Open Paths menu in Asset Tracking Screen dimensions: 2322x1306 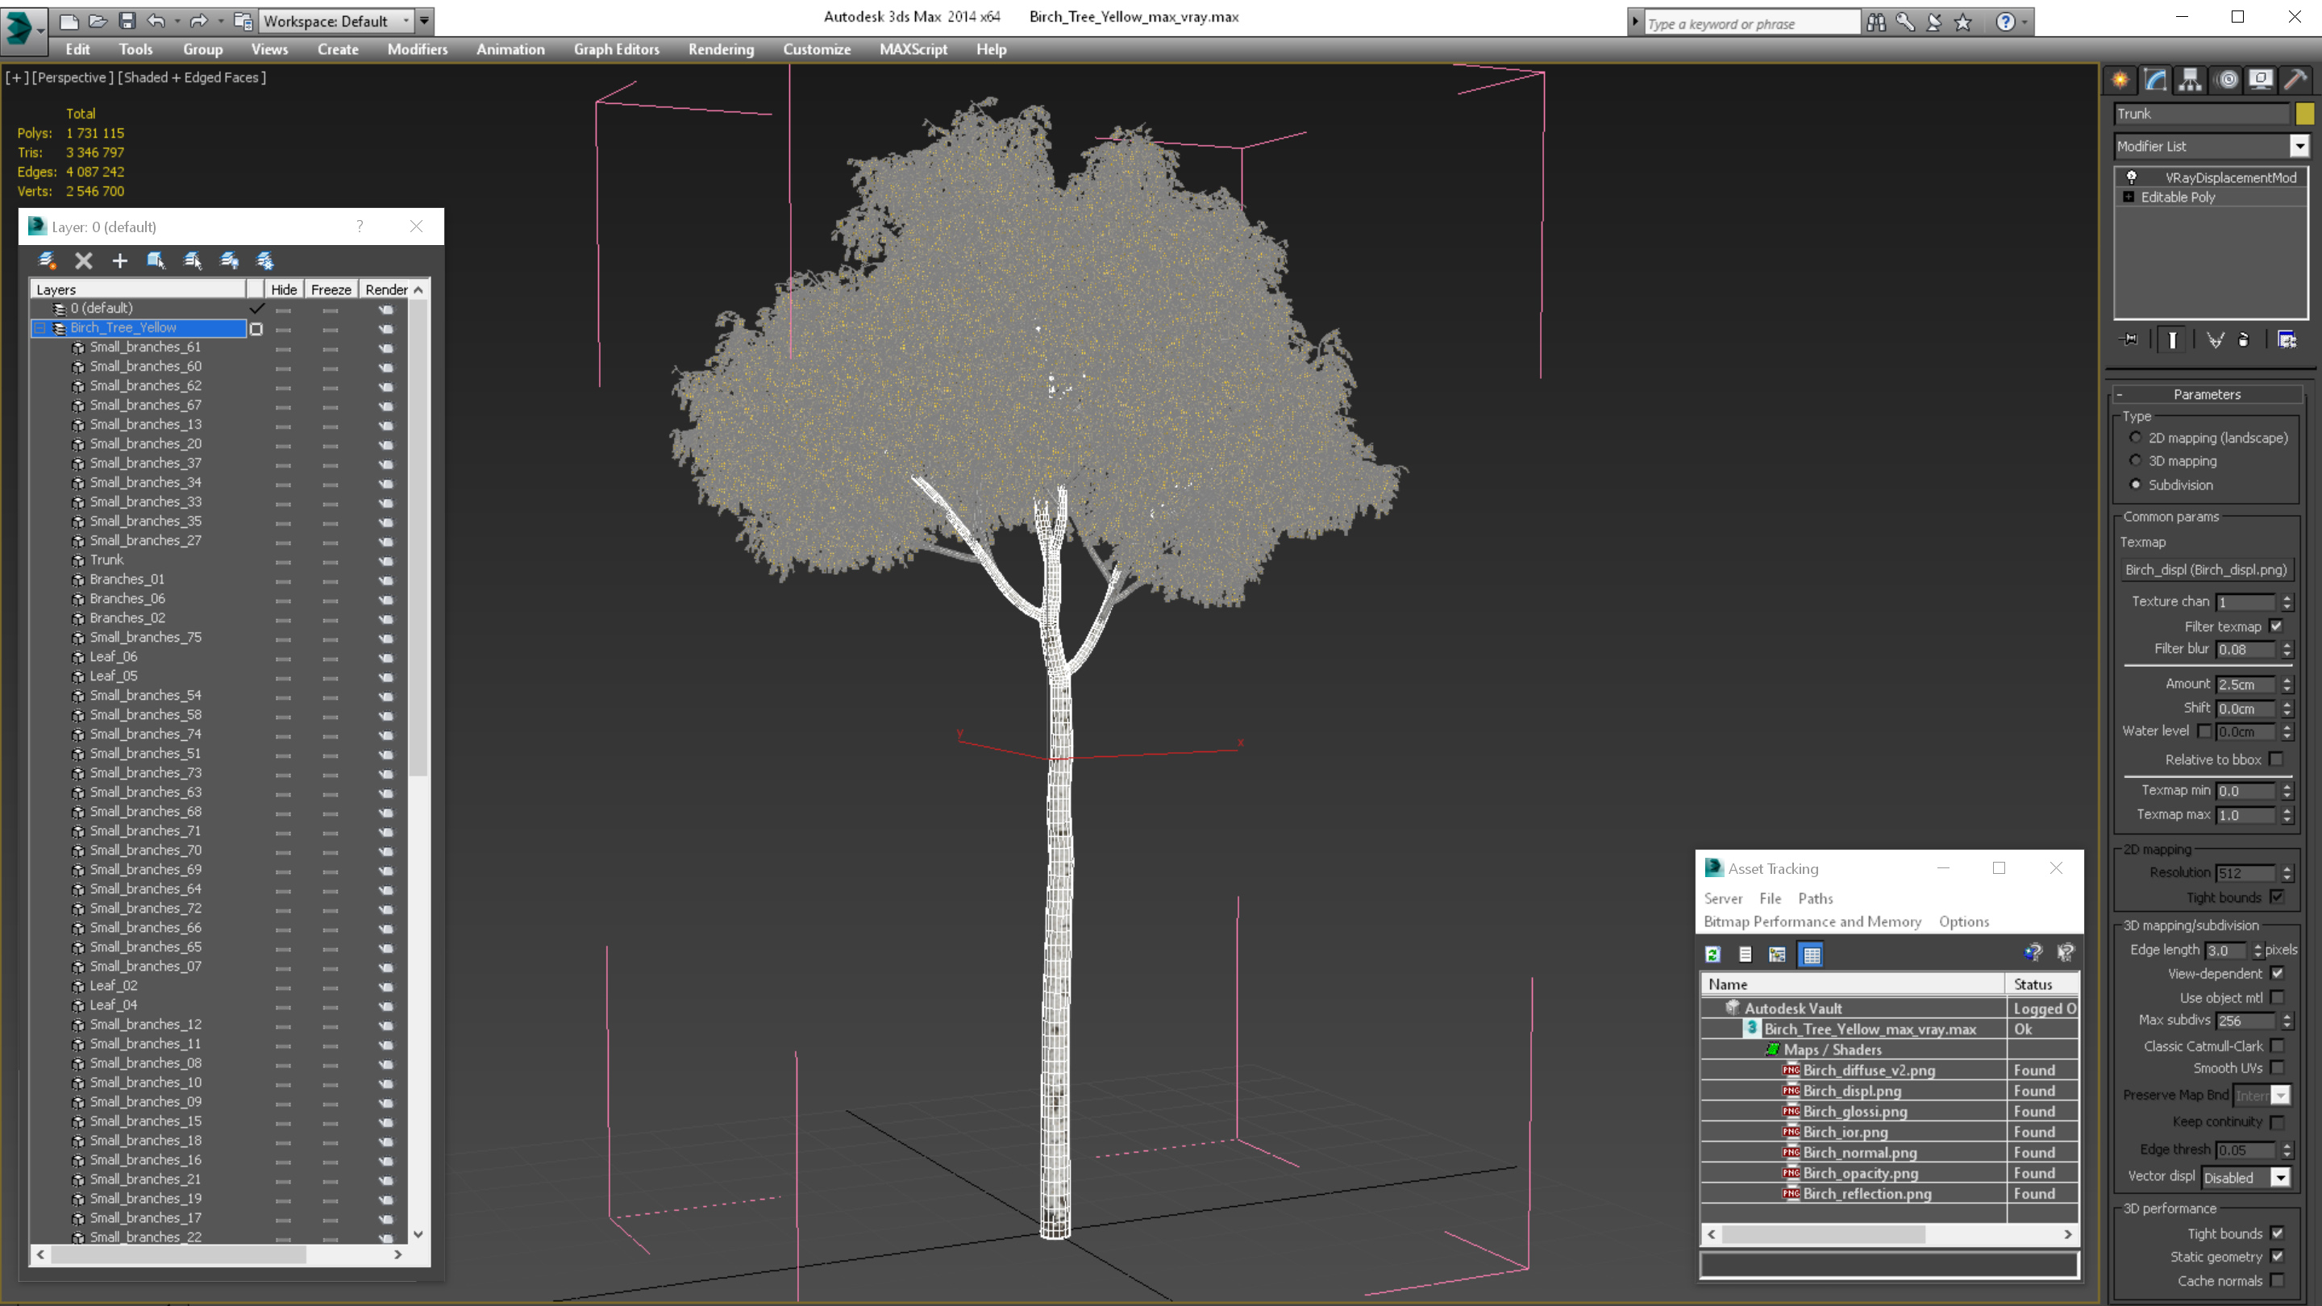click(x=1815, y=899)
